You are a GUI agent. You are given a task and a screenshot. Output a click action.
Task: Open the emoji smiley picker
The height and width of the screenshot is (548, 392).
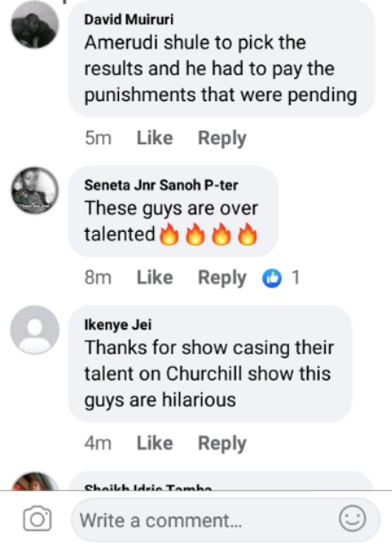pos(353,518)
